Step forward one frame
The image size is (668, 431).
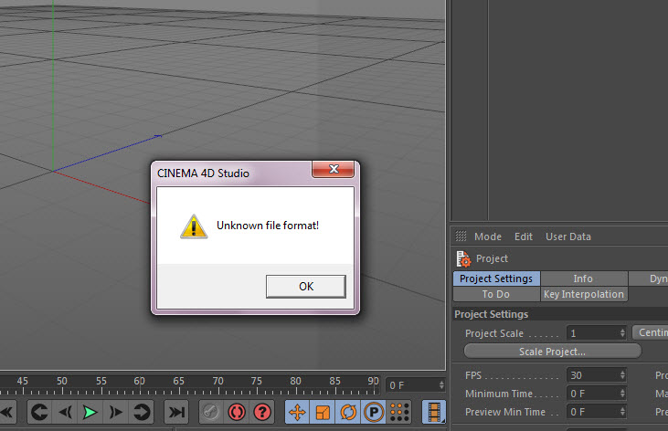tap(115, 412)
